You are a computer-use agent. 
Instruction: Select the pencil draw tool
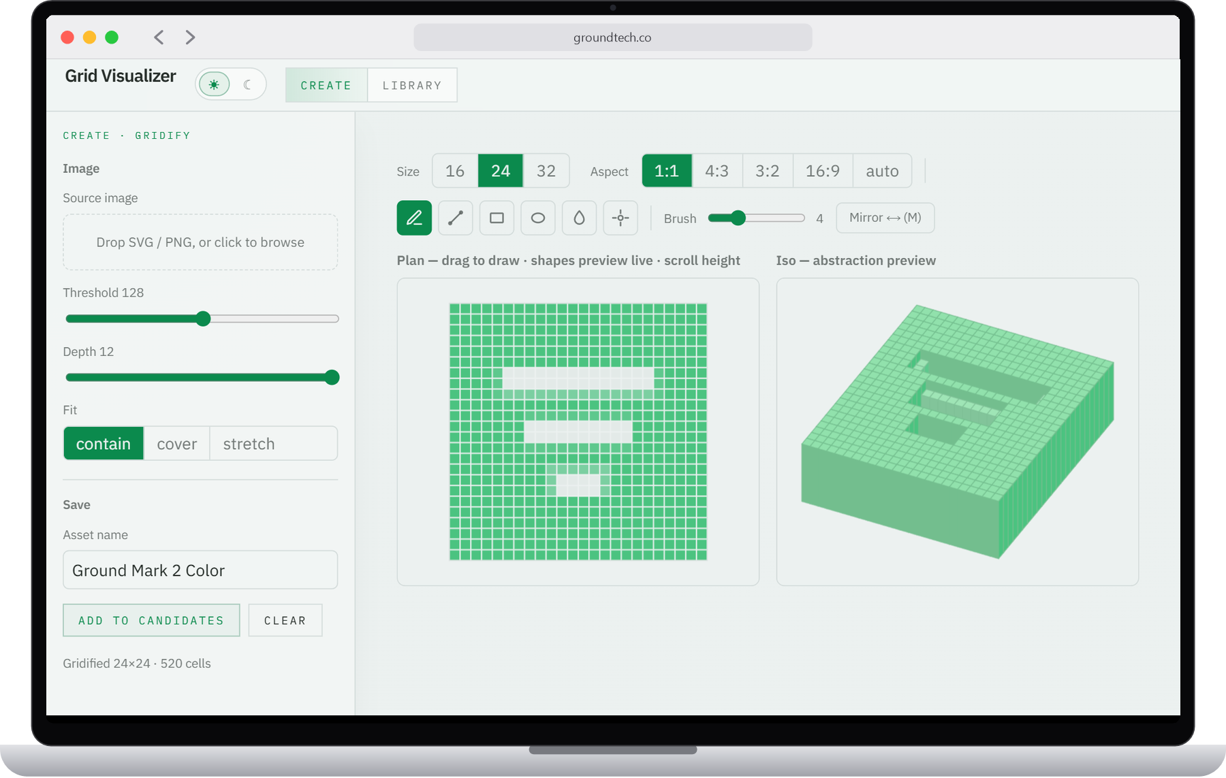coord(414,218)
